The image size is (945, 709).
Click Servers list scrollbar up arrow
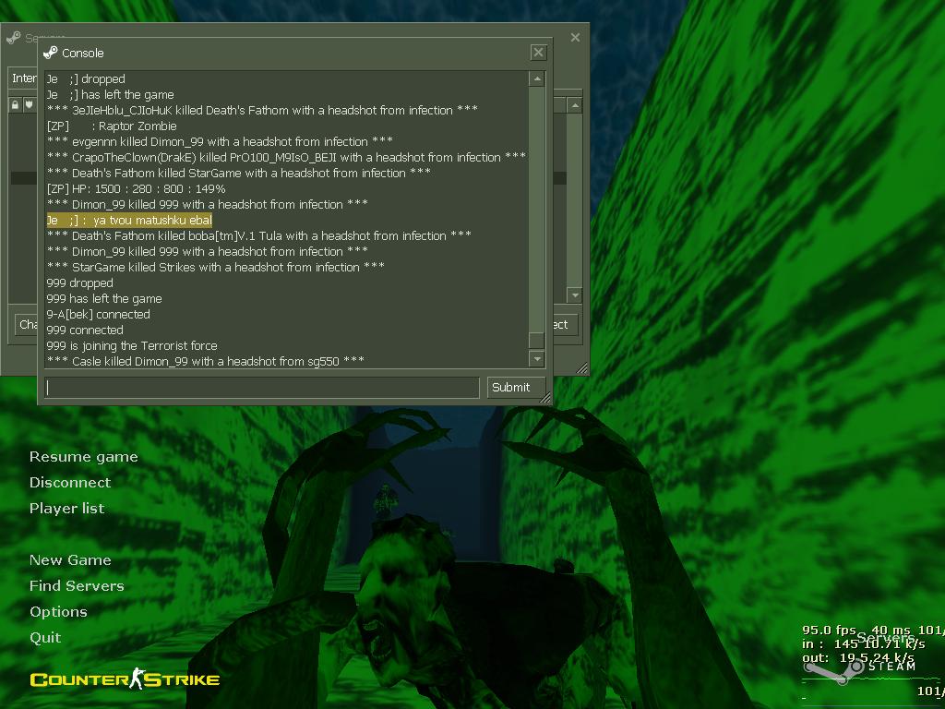pyautogui.click(x=575, y=105)
